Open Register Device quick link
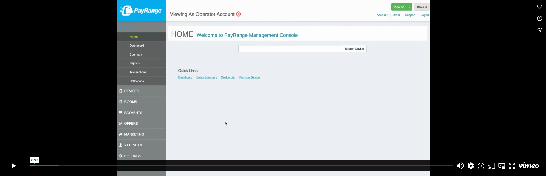Viewport: 547px width, 176px height. [x=249, y=77]
